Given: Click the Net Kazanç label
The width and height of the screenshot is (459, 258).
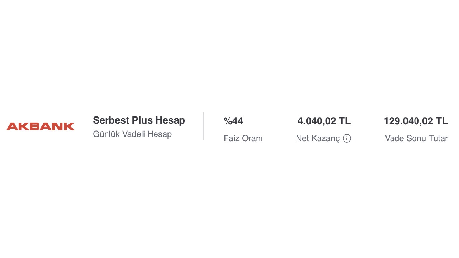Looking at the screenshot, I should pos(318,138).
